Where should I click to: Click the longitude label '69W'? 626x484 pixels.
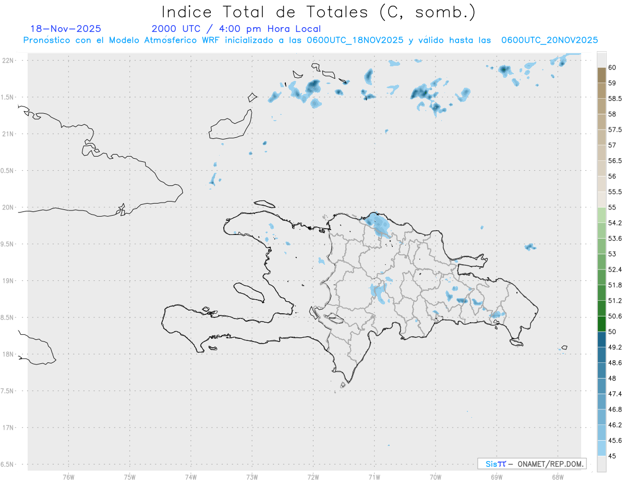(496, 477)
